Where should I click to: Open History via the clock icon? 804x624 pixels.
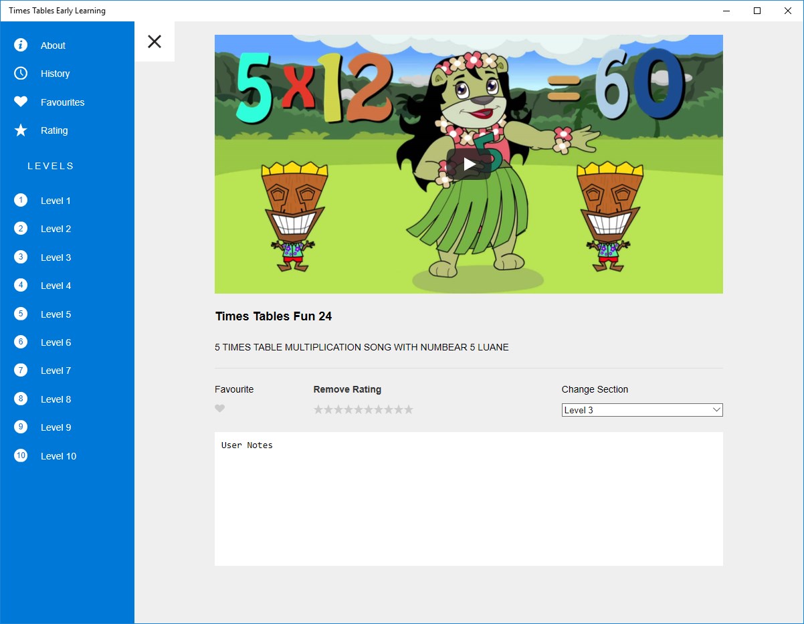21,74
